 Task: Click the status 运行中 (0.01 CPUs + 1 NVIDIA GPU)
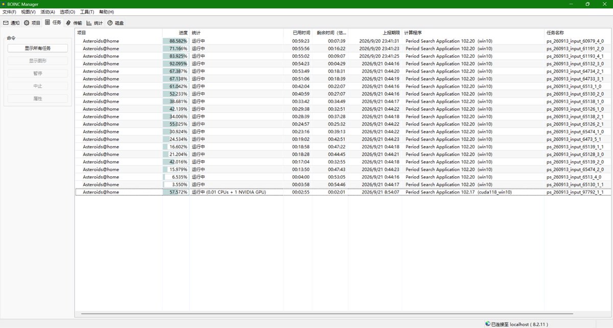229,192
